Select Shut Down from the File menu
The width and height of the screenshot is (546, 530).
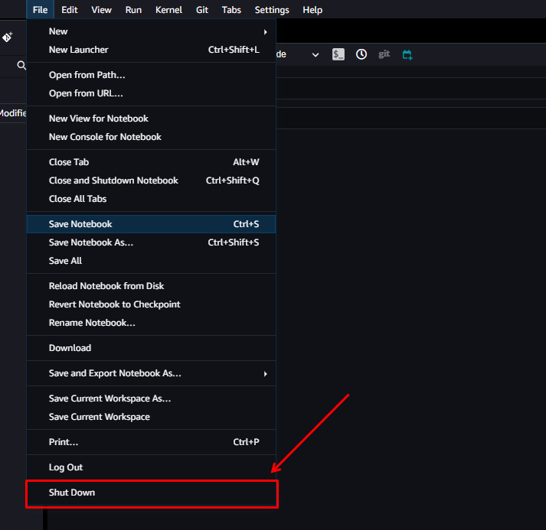click(x=72, y=493)
